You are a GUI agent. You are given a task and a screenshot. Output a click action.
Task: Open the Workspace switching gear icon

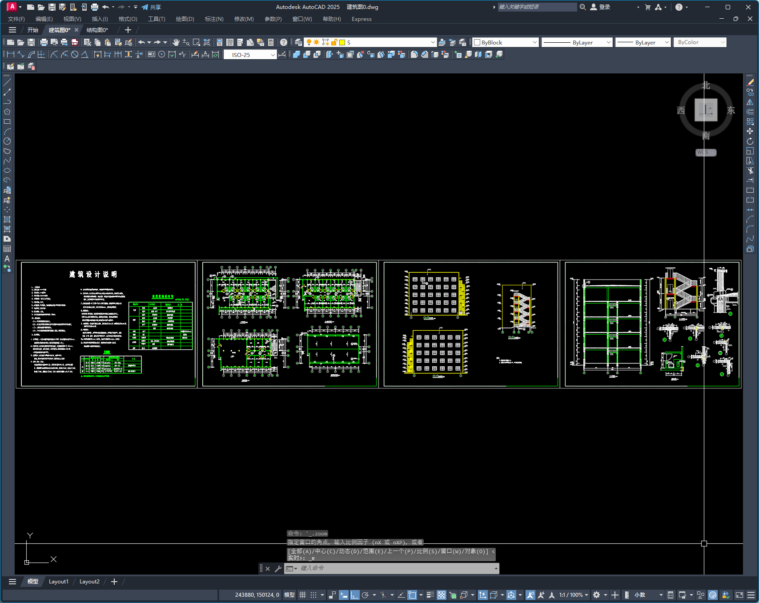click(597, 595)
